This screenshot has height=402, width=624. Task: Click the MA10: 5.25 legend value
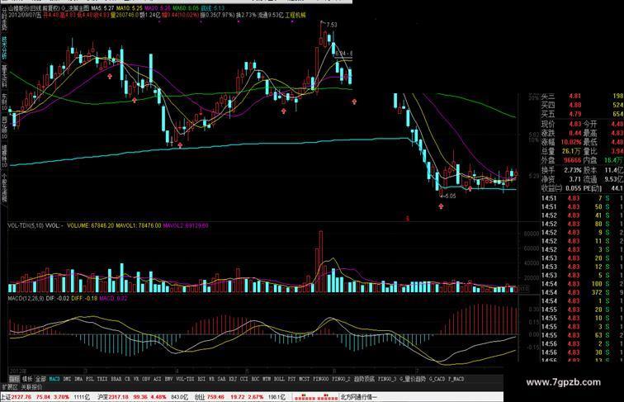point(129,8)
